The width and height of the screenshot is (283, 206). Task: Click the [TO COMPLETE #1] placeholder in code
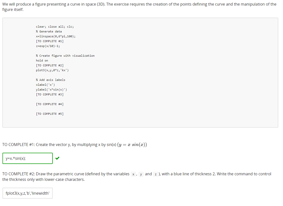pos(50,41)
